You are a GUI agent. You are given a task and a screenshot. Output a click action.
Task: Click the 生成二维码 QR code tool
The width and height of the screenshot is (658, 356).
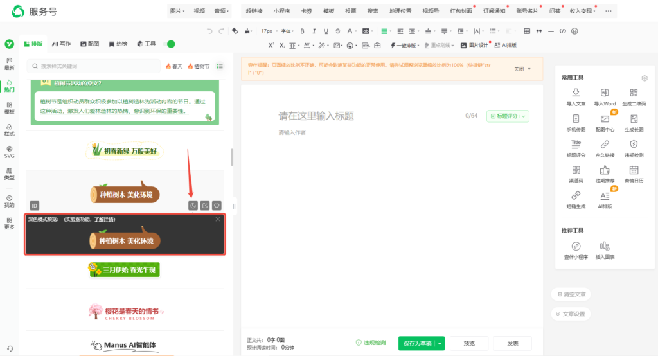pyautogui.click(x=634, y=97)
